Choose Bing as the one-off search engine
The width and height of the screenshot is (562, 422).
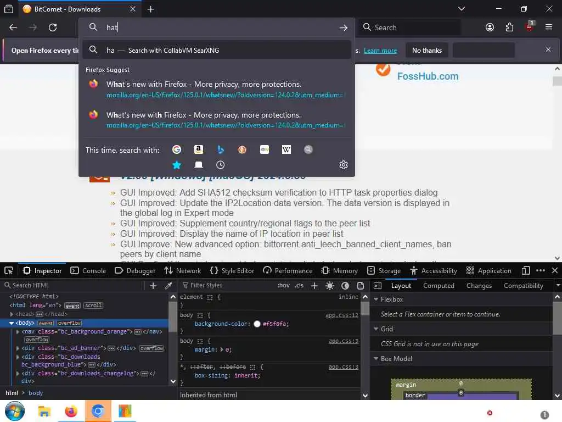click(x=221, y=149)
